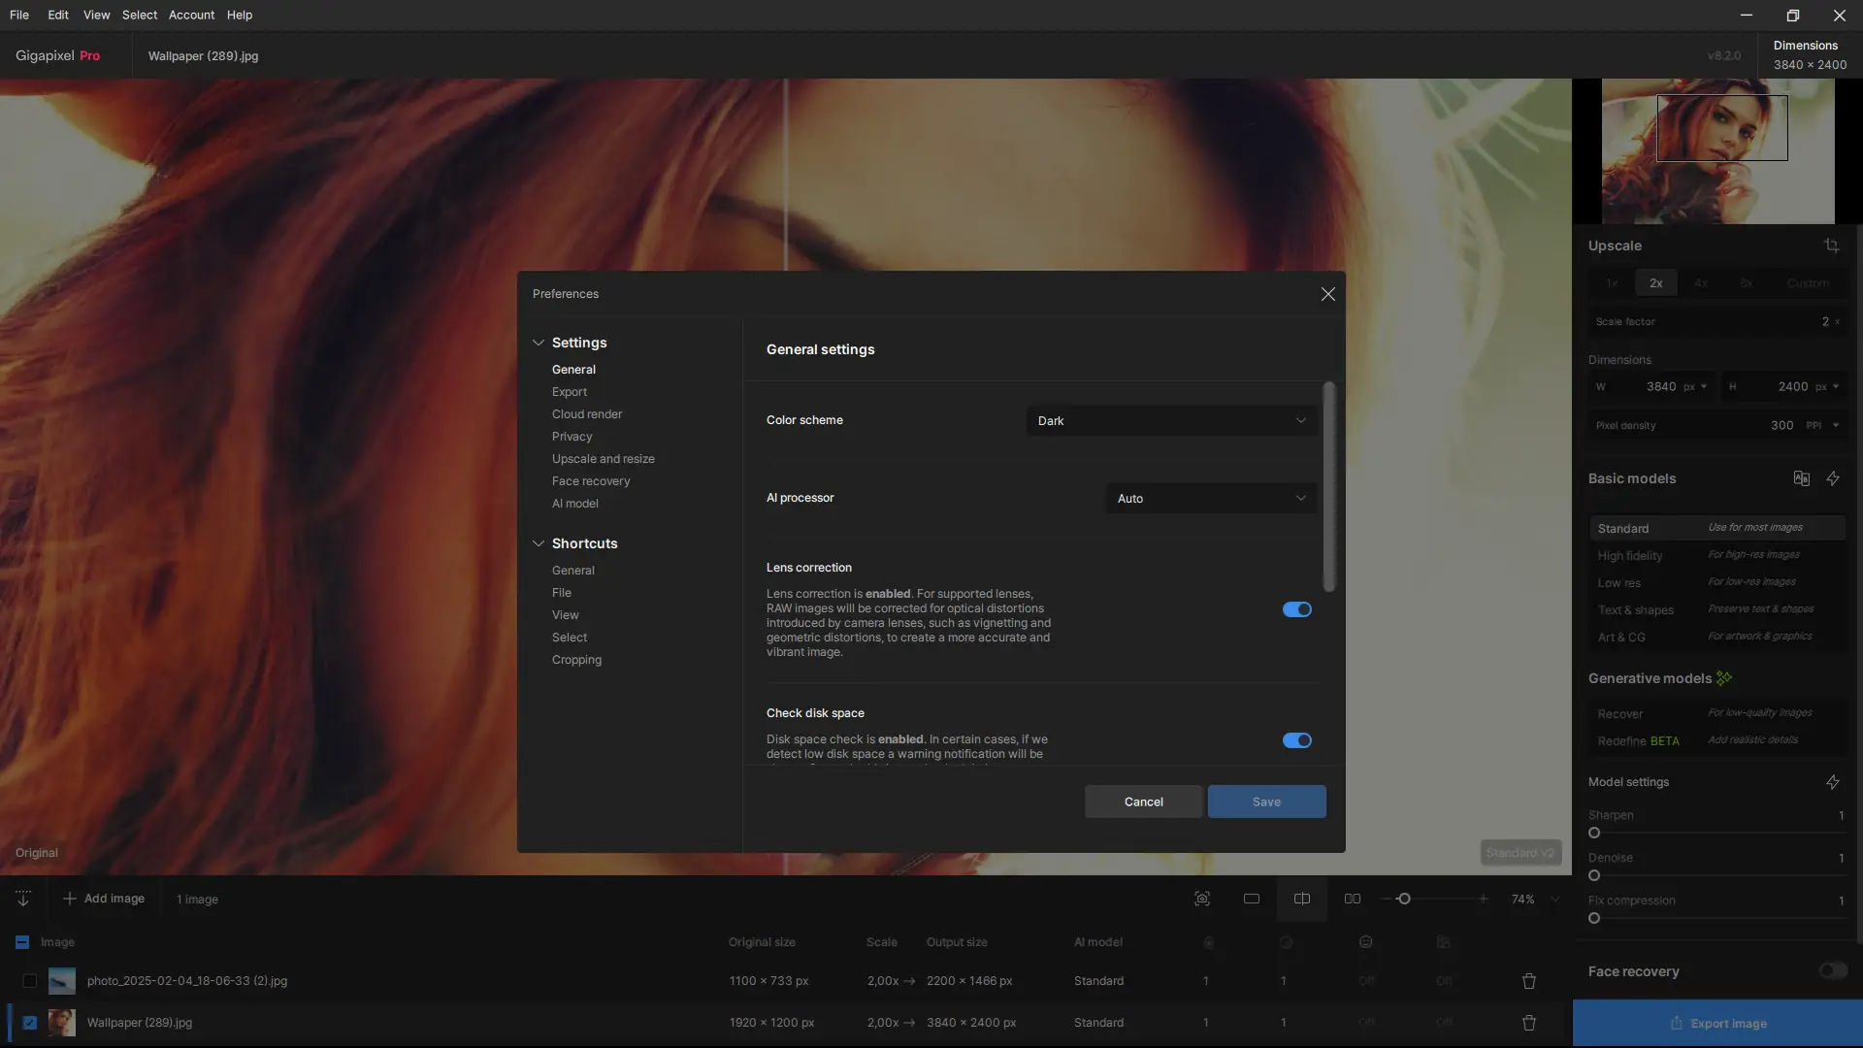Select the single view layout icon

pos(1252,899)
